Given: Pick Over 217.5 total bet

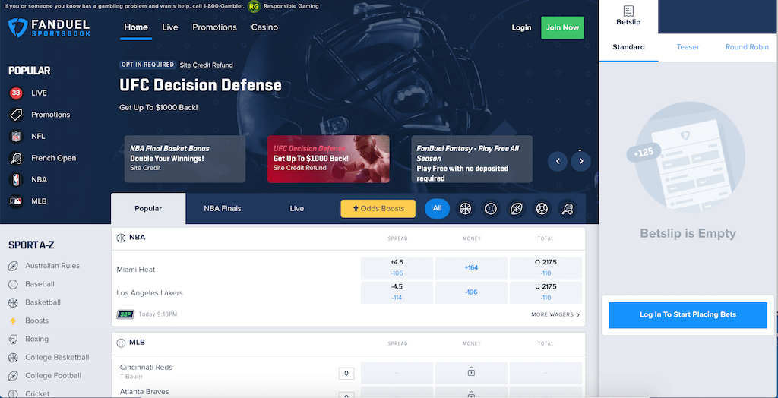Looking at the screenshot, I should coord(546,268).
